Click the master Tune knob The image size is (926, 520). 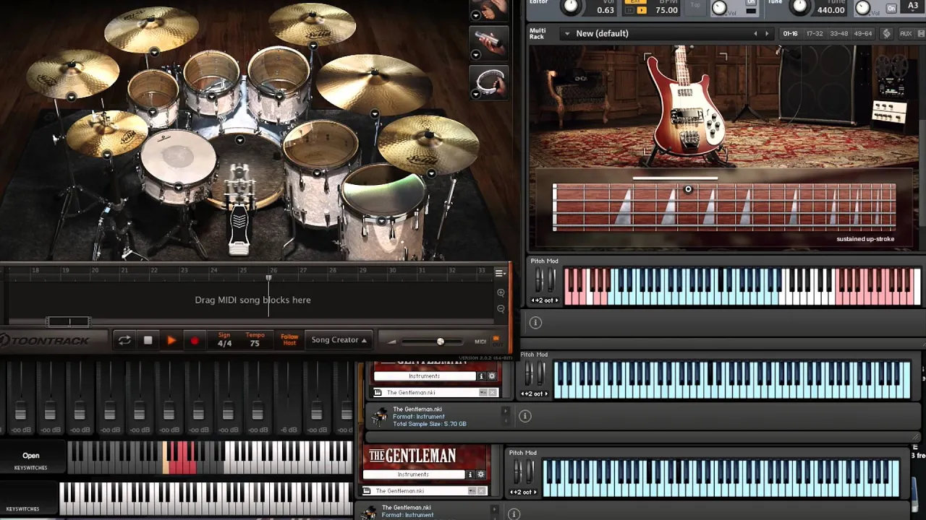800,6
